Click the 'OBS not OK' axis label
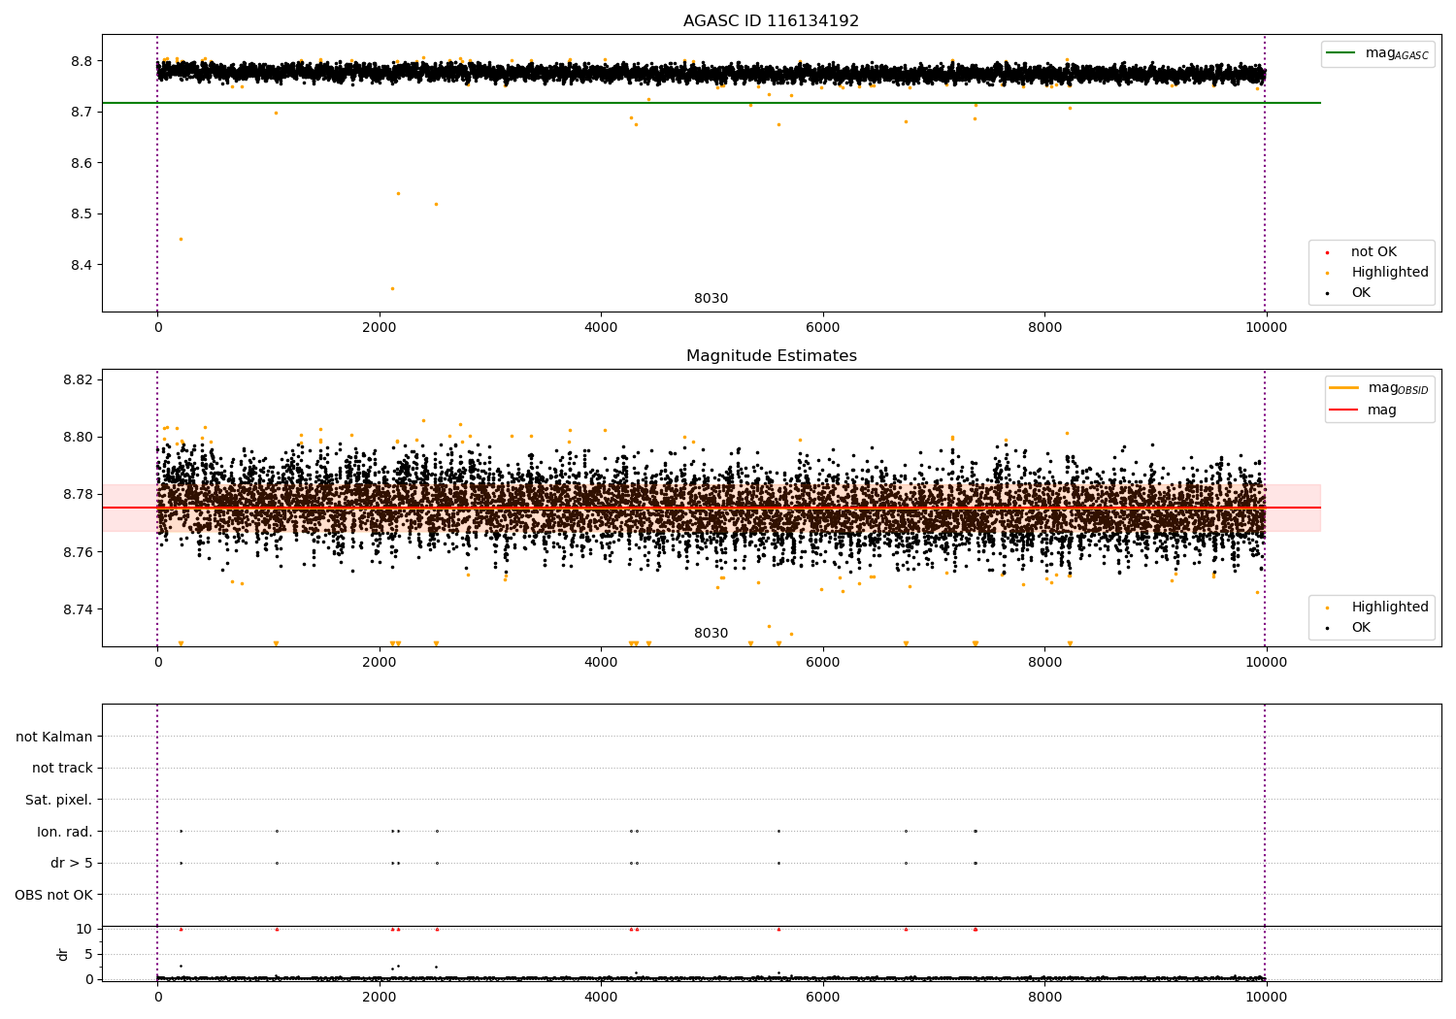This screenshot has width=1456, height=1019. tap(53, 895)
